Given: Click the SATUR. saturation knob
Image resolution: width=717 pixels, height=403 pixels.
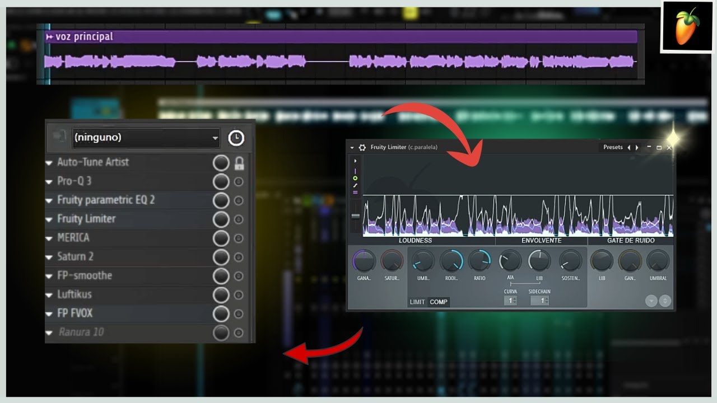Looking at the screenshot, I should (x=392, y=261).
